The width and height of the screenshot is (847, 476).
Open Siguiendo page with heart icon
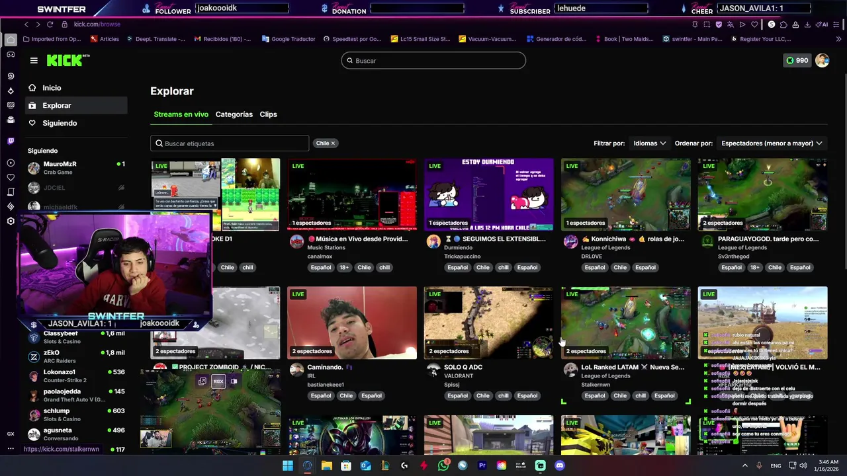click(x=77, y=123)
